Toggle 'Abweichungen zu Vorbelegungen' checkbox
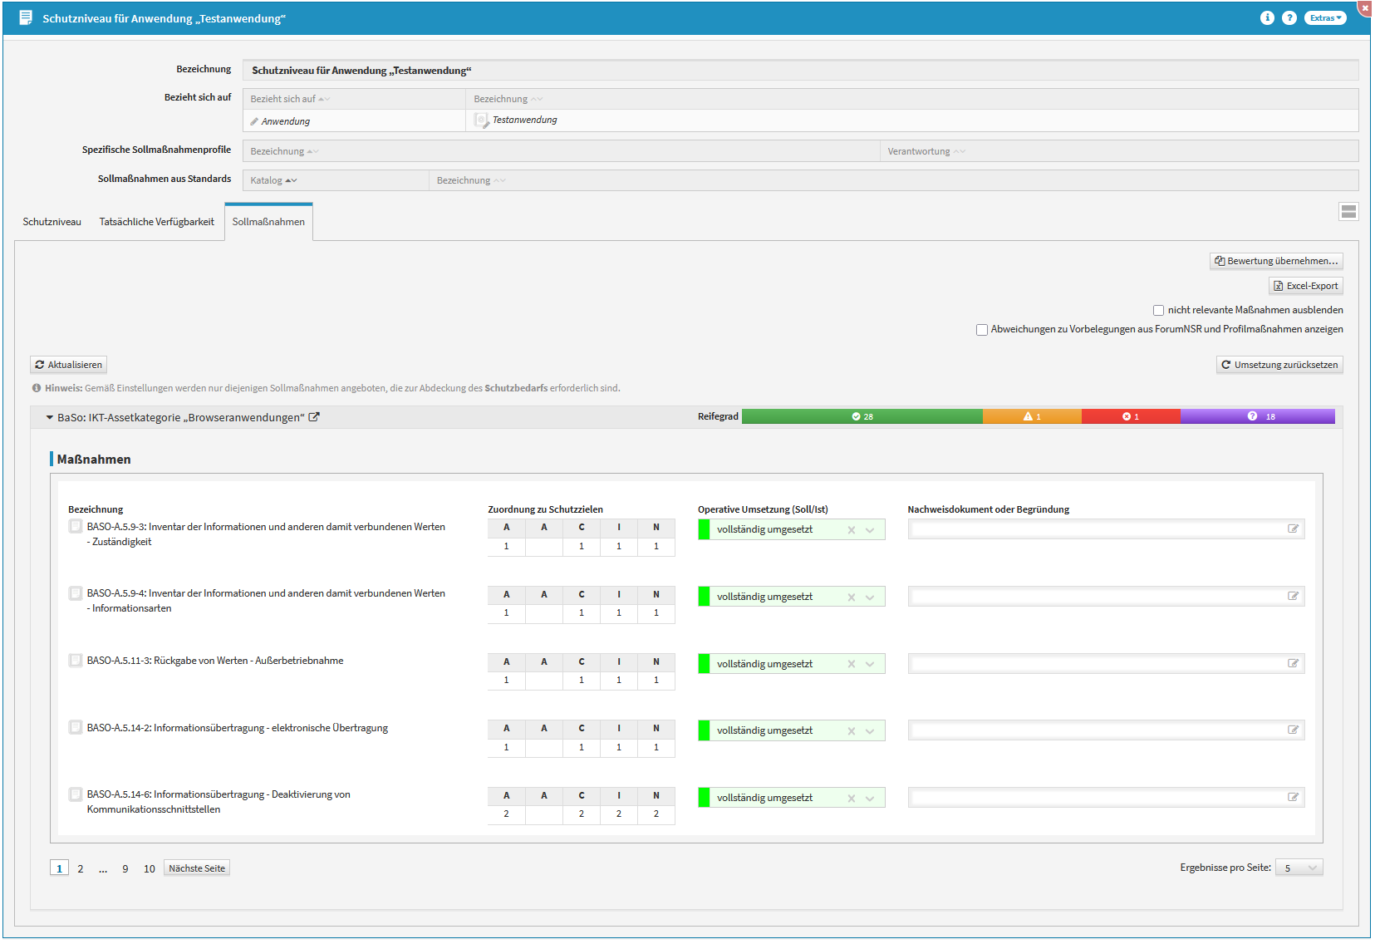Screen dimensions: 1375x944 click(981, 330)
